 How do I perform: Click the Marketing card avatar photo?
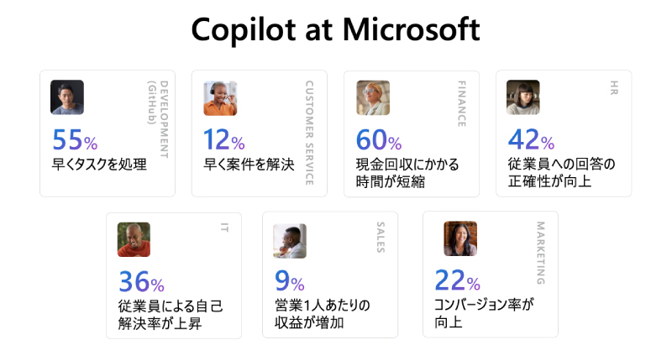[460, 238]
